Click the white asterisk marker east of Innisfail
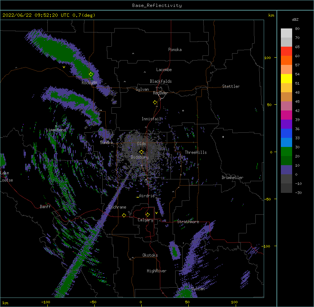Image resolution: width=314 pixels, height=307 pixels. click(x=183, y=110)
